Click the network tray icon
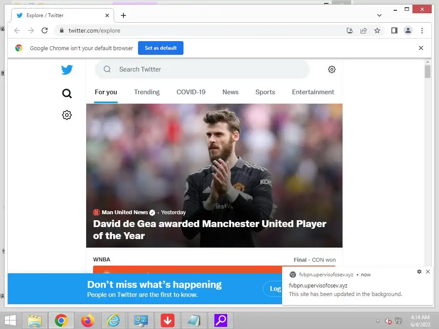439x329 pixels. point(399,321)
